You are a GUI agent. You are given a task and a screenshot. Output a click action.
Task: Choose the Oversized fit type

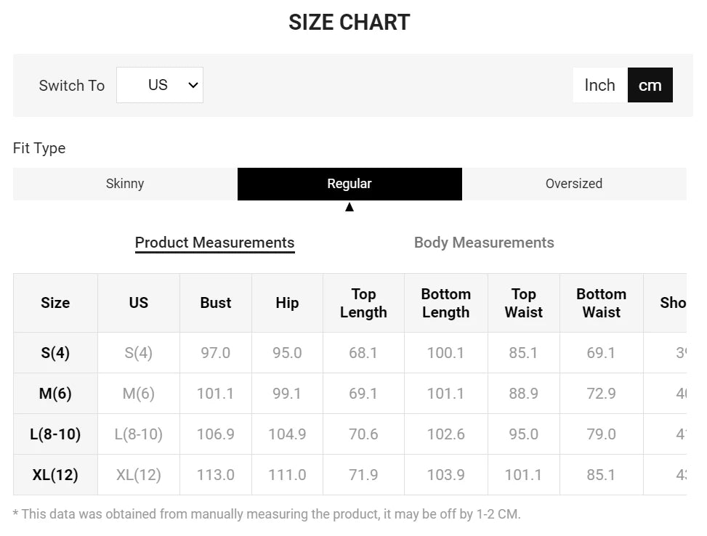(574, 184)
